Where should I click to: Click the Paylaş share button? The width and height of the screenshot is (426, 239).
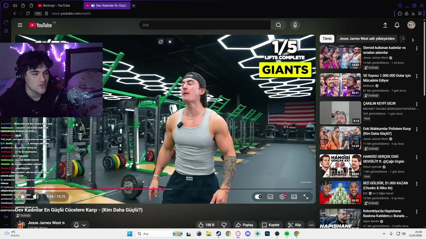tap(244, 225)
